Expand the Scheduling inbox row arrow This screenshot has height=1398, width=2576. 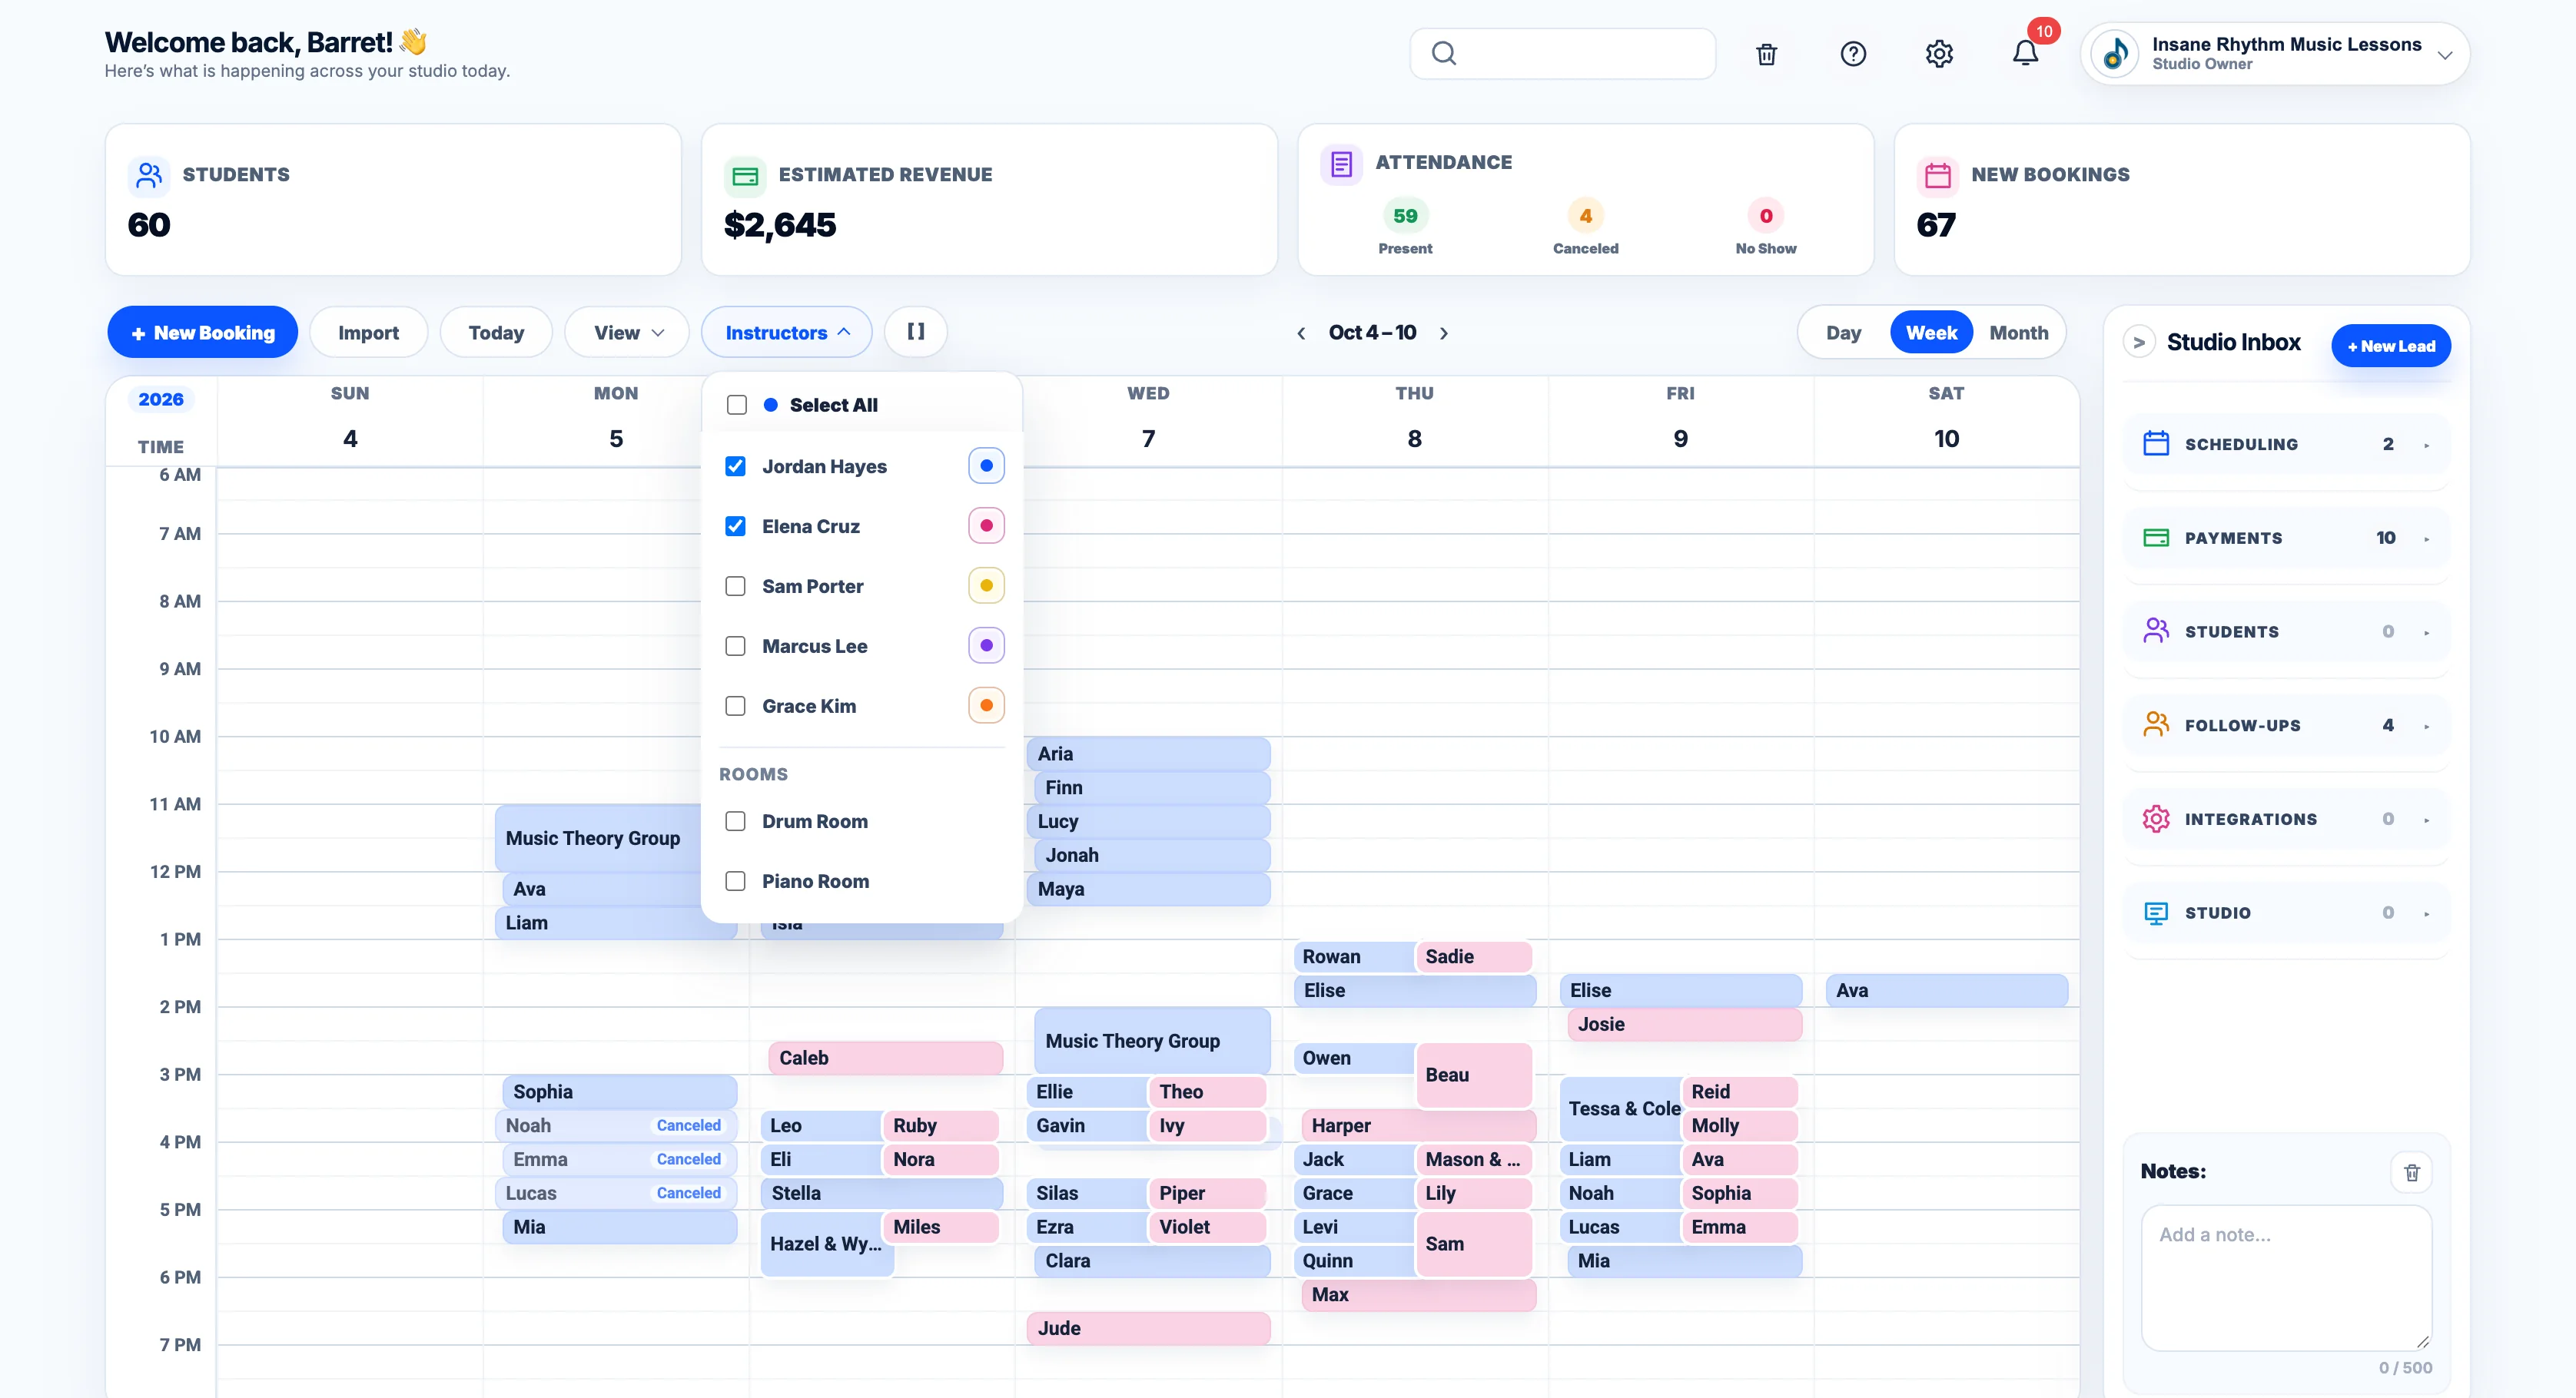point(2426,445)
